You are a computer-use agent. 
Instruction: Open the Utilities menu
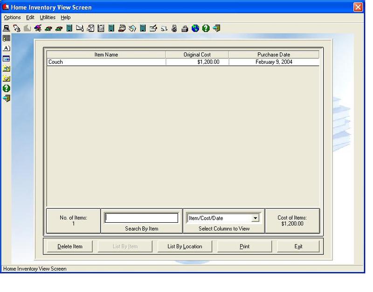pyautogui.click(x=48, y=17)
